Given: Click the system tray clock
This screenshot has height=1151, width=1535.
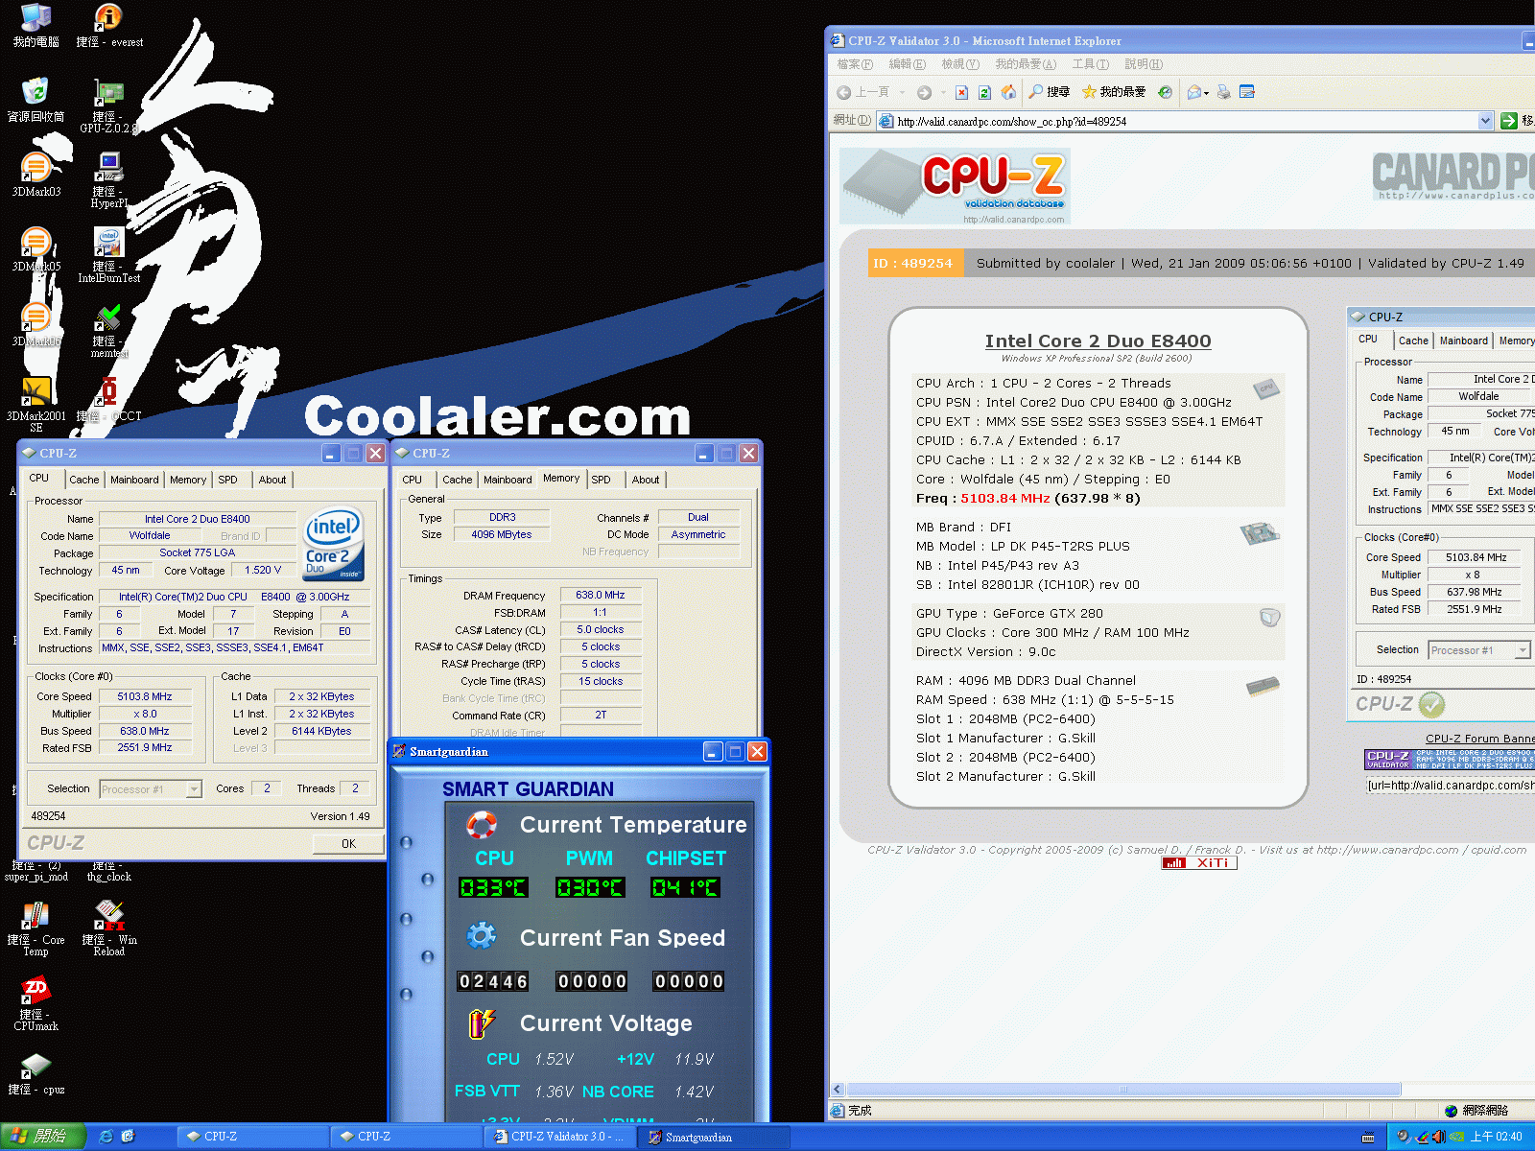Looking at the screenshot, I should 1497,1137.
